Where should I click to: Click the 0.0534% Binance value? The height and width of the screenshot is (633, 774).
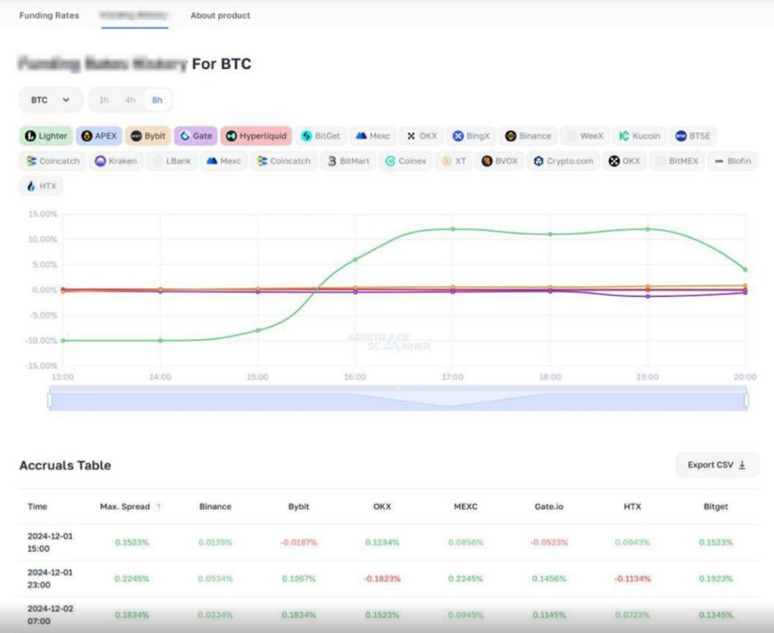click(x=215, y=579)
